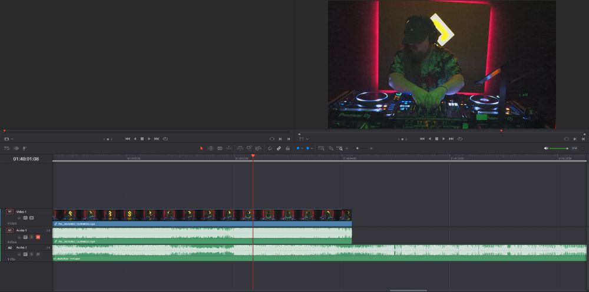This screenshot has height=292, width=589.
Task: Click timeline viewer jog wheel control
Action: tap(402, 139)
